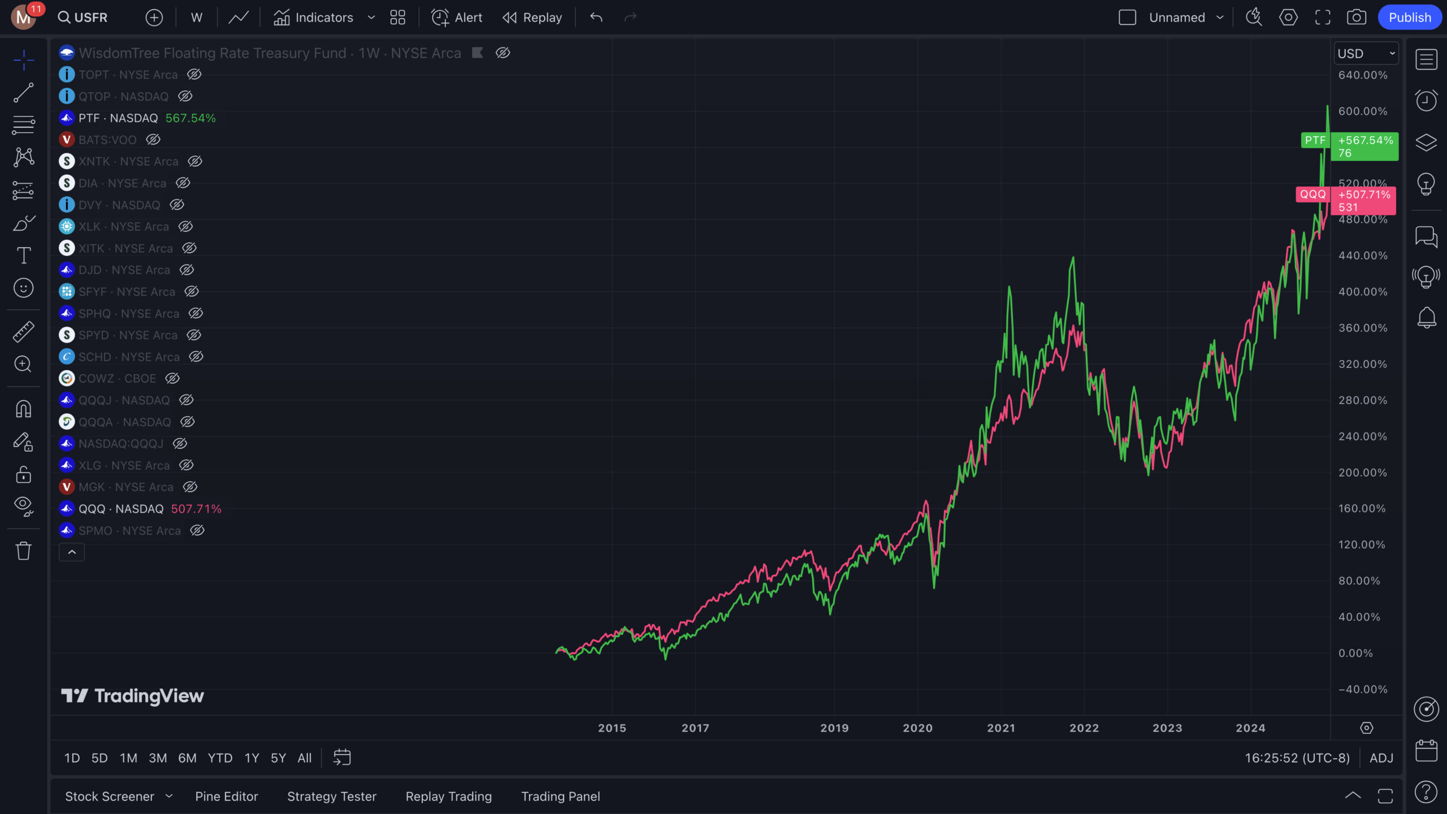Open the compare or add symbol button
The height and width of the screenshot is (814, 1447).
pos(154,18)
